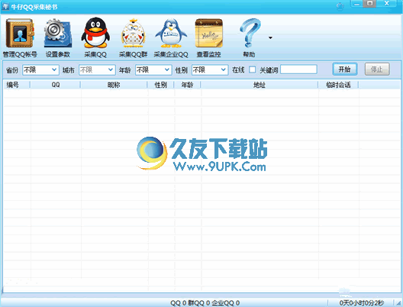403x307 pixels.
Task: Close the 牛仔QQ采集秘书 window
Action: (x=386, y=4)
